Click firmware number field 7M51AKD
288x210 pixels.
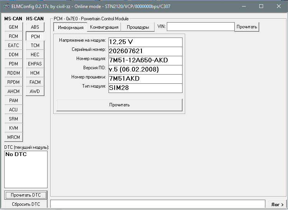tap(145, 79)
